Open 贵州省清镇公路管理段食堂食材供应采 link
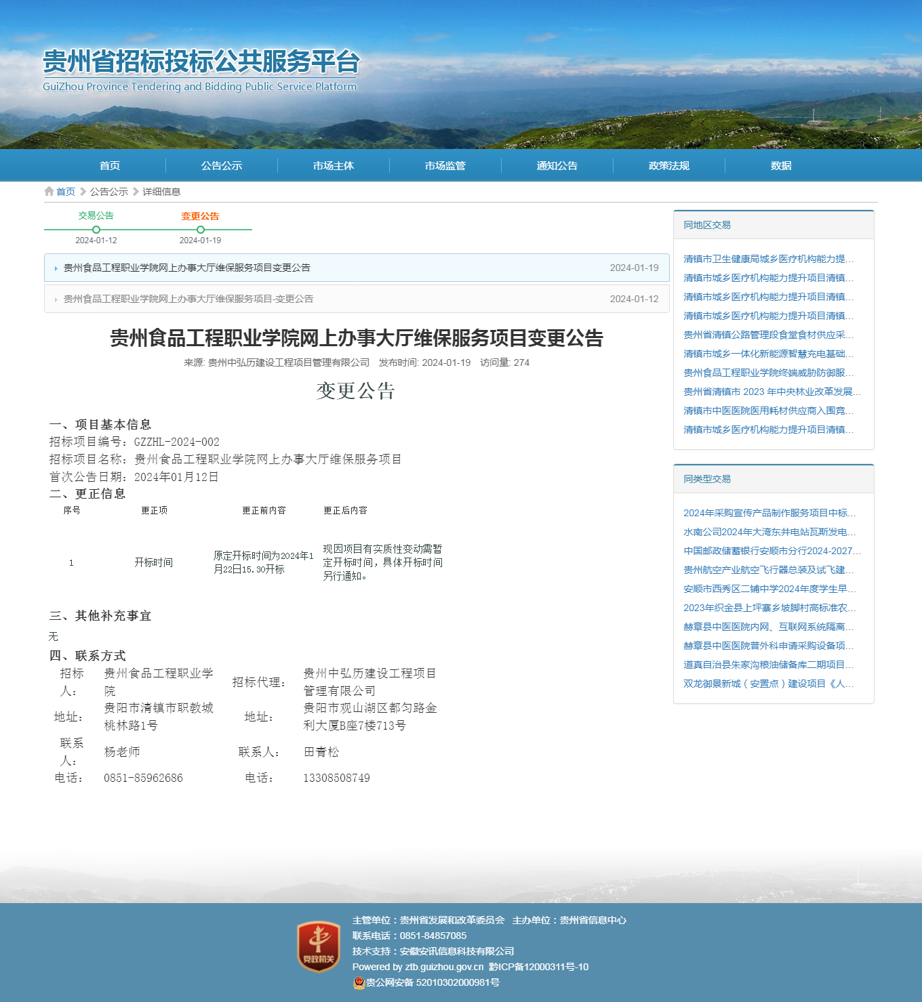This screenshot has height=1002, width=922. 769,335
